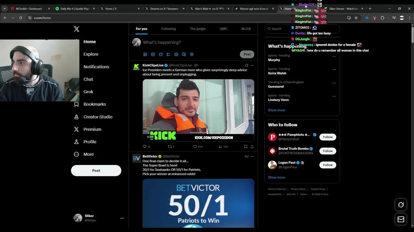Screen dimensions: 414x232
Task: Expand the More footer links menu
Action: pyautogui.click(x=304, y=194)
